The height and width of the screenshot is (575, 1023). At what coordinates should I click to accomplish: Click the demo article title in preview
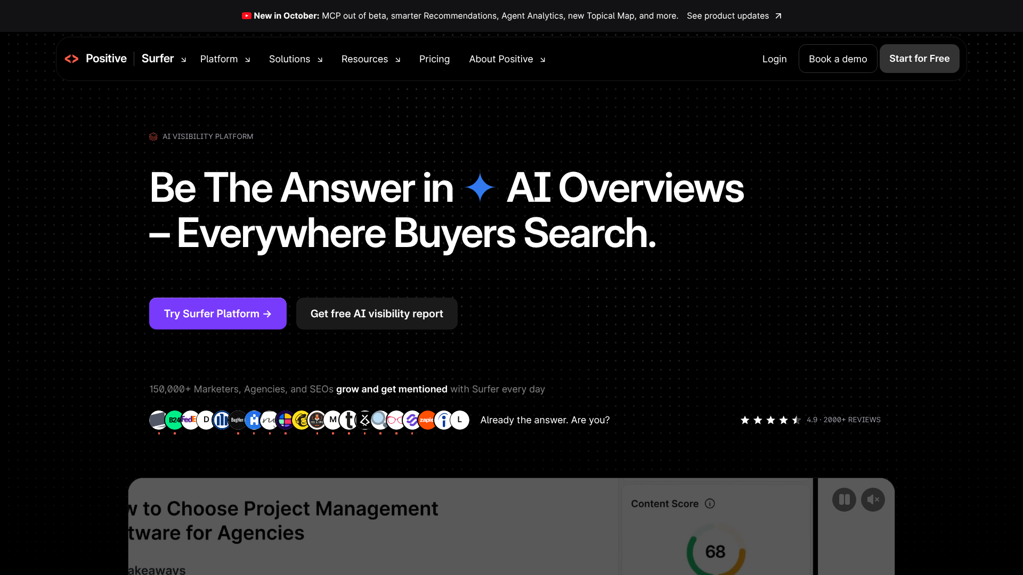pos(282,521)
